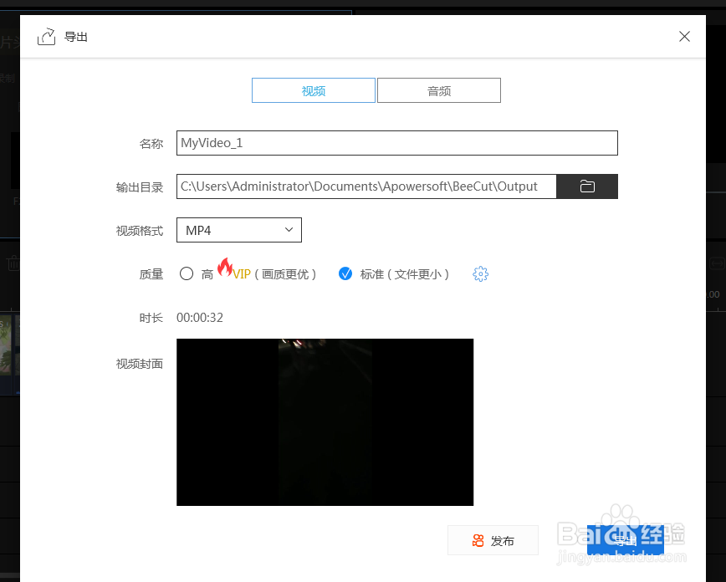
Task: Click the 00:00:32 duration text
Action: [200, 318]
